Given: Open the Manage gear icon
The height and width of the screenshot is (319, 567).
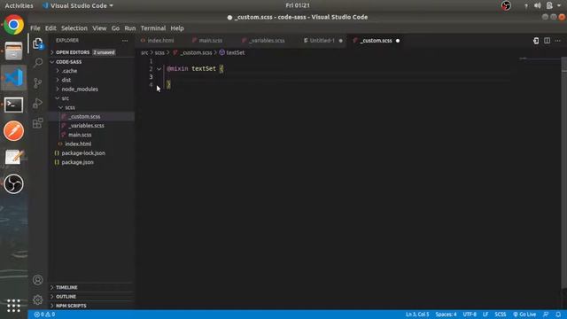Looking at the screenshot, I should [37, 300].
